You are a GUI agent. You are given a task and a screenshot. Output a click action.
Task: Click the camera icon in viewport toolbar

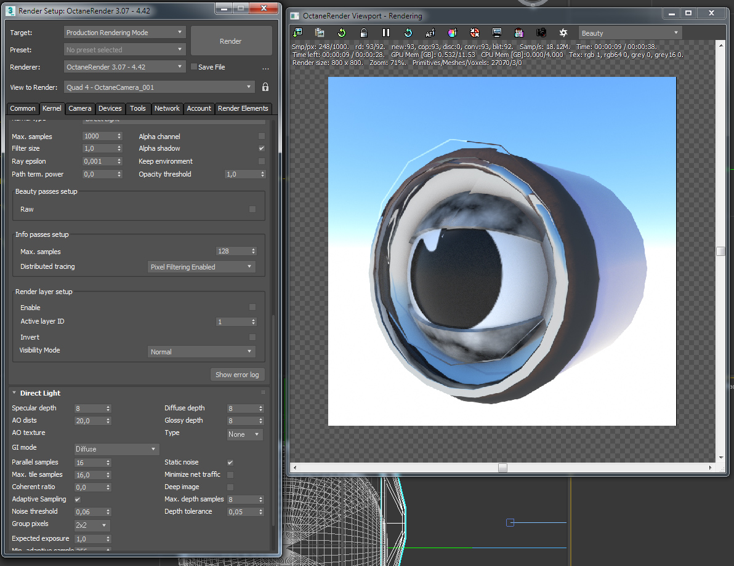(541, 33)
